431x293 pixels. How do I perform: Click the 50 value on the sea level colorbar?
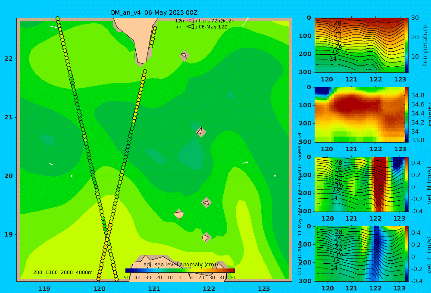233,277
